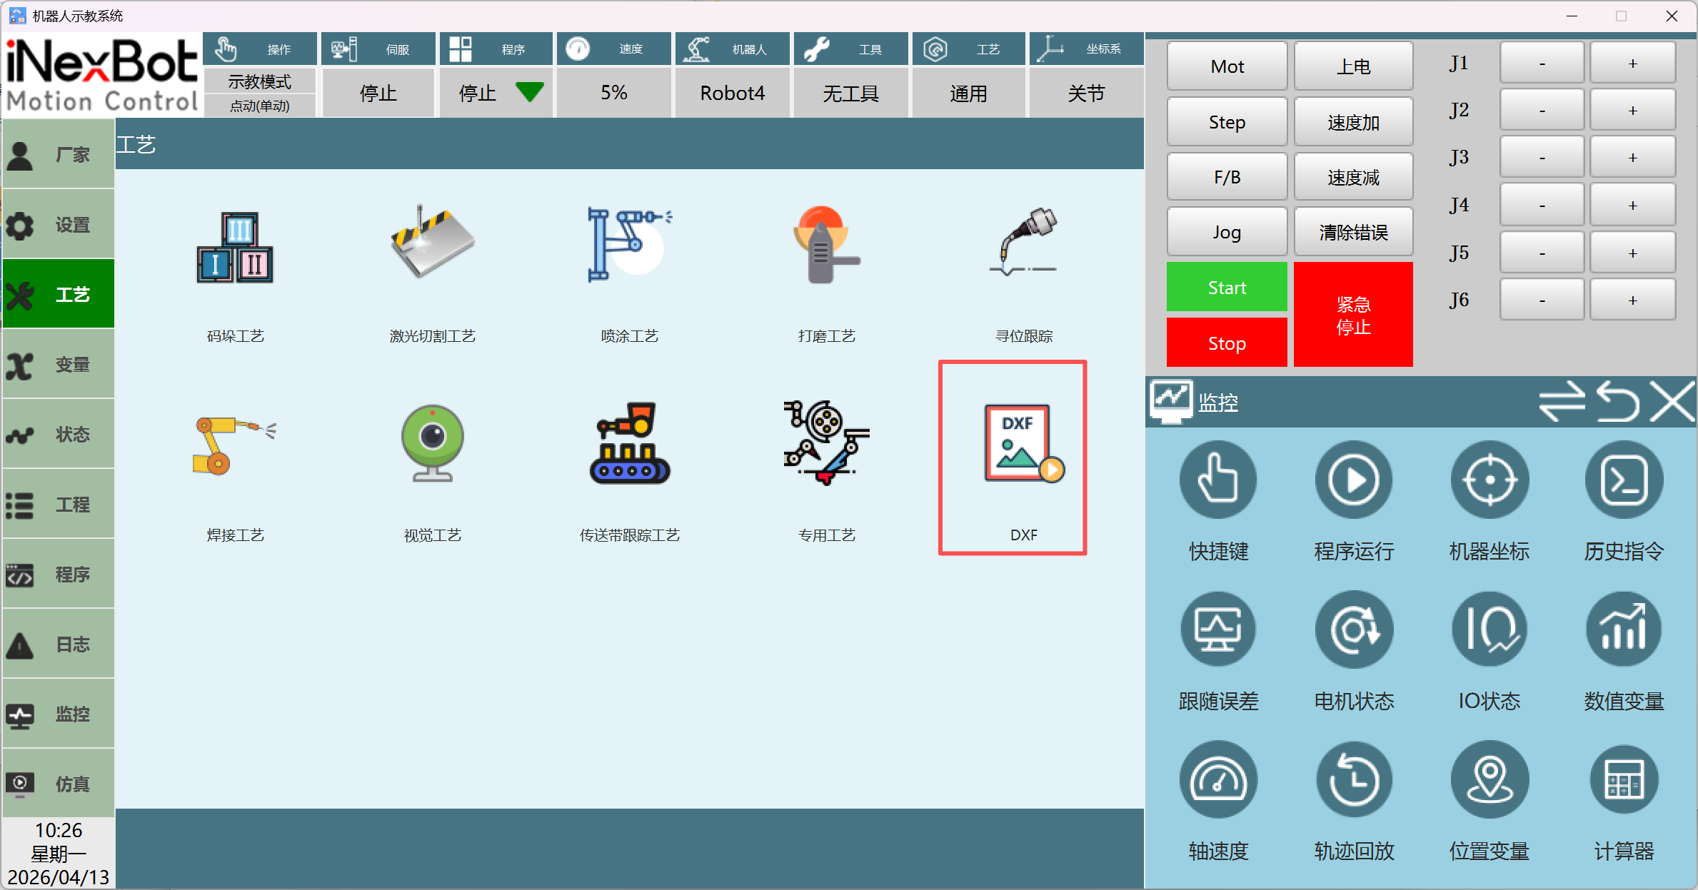Toggle Step mode button
This screenshot has height=890, width=1698.
point(1227,122)
